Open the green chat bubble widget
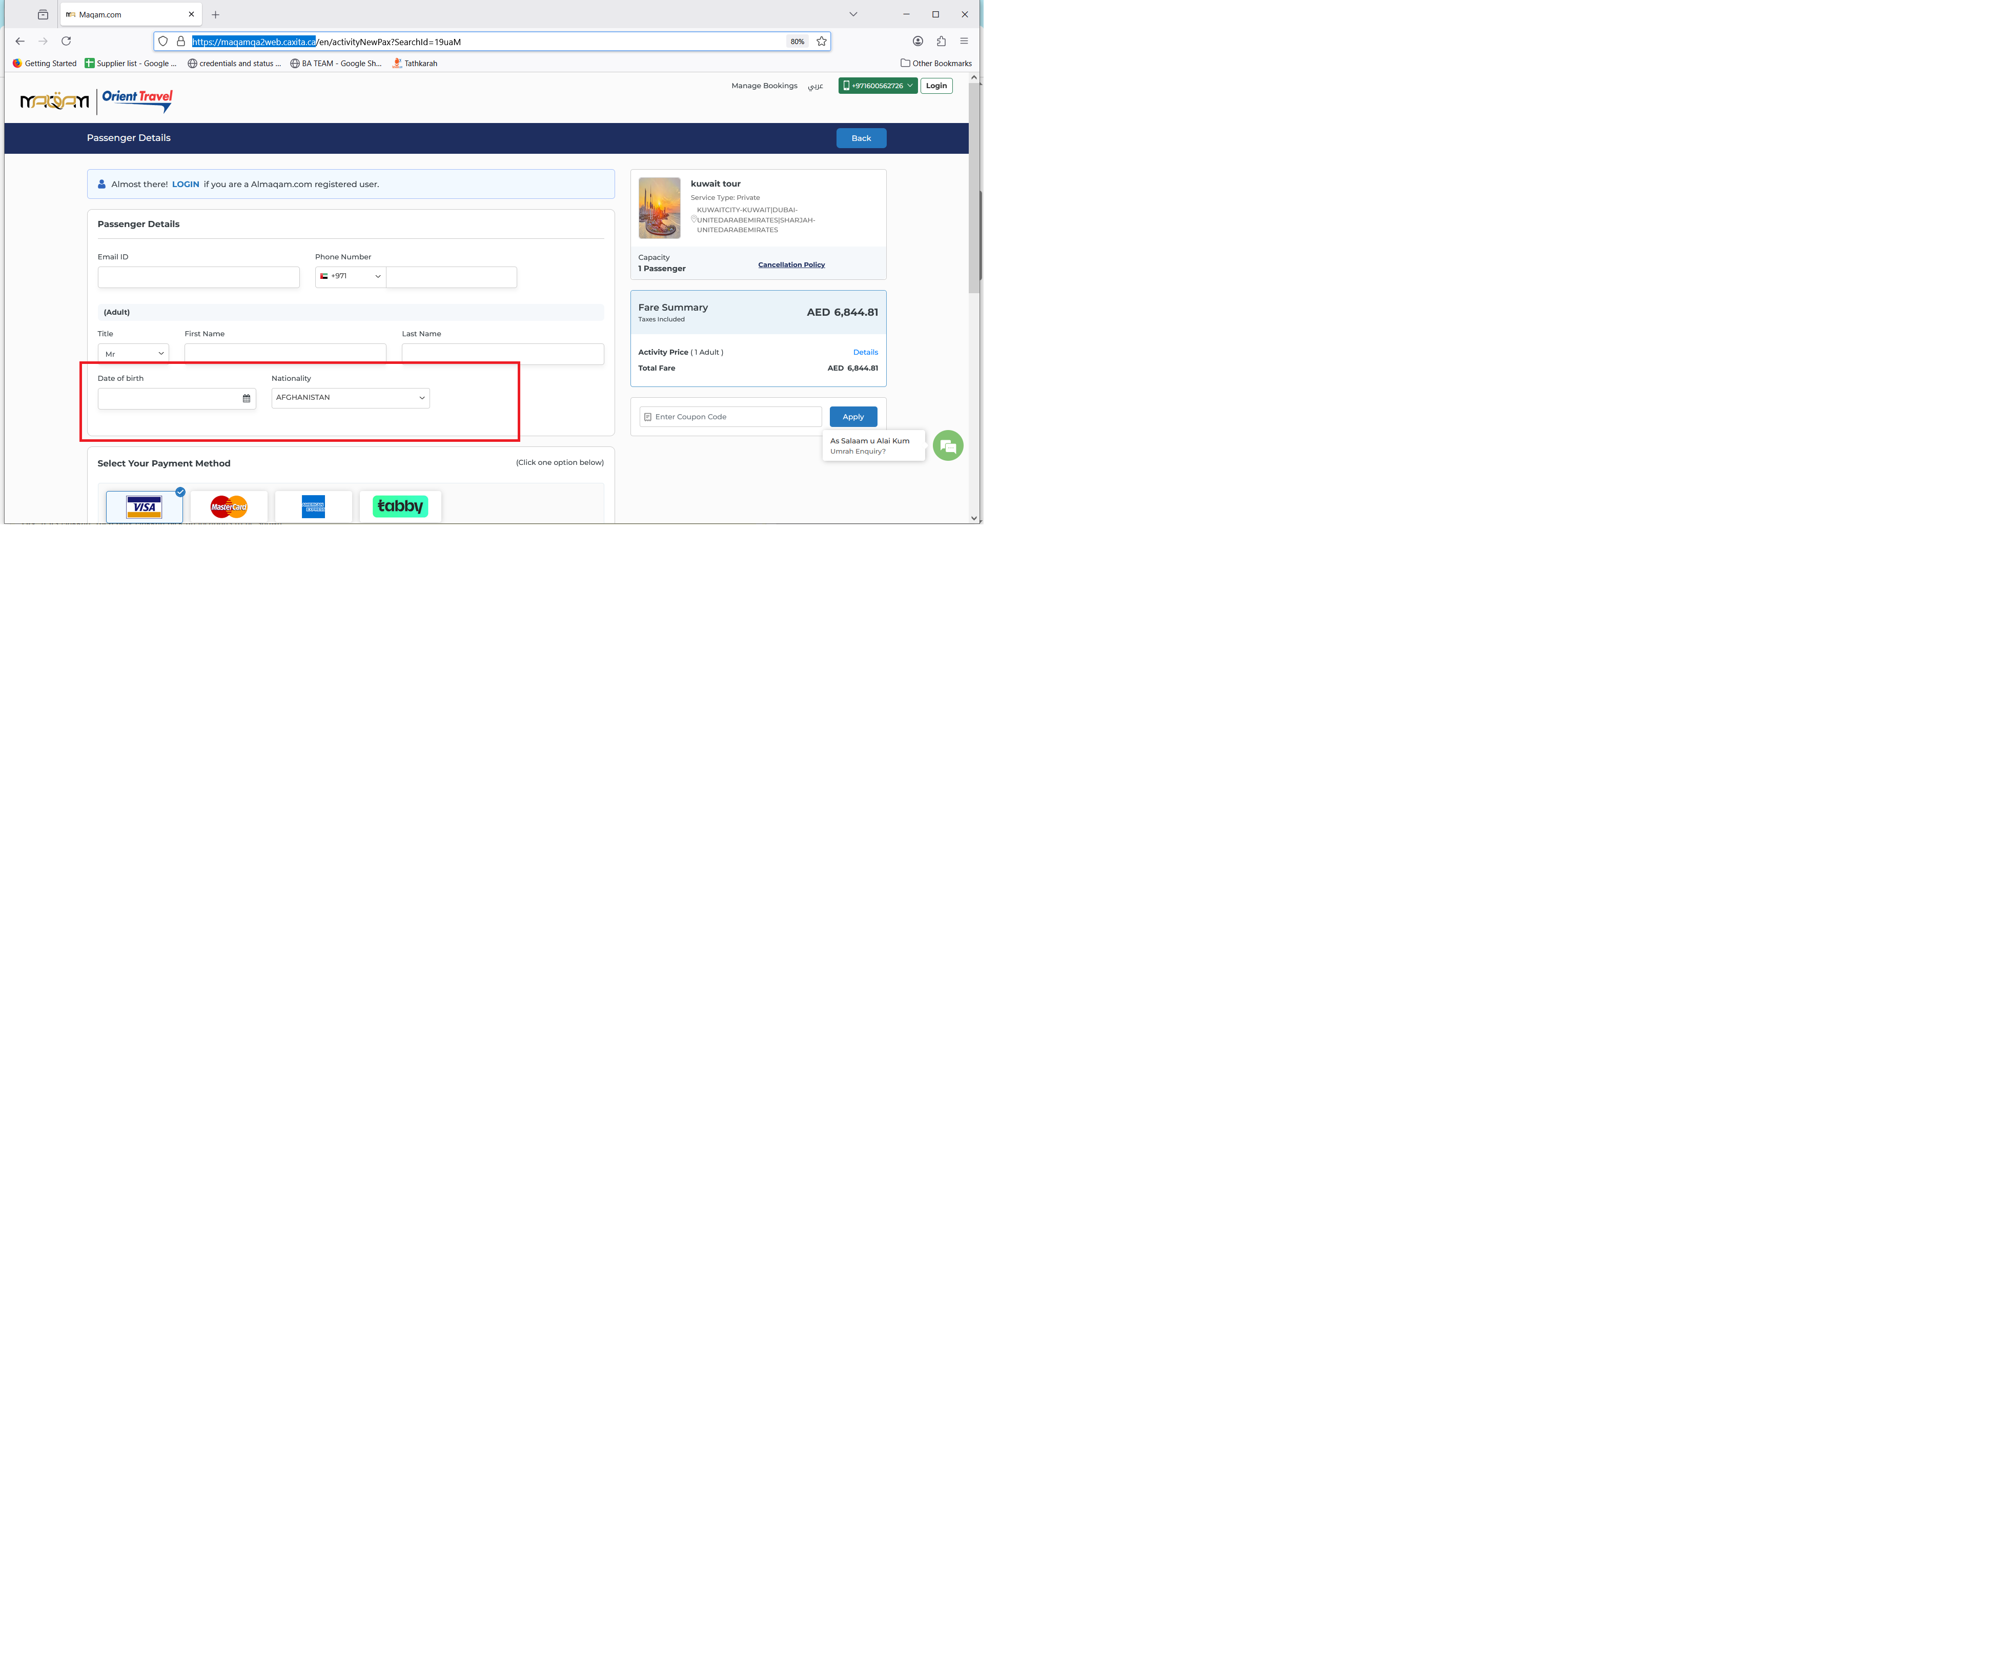 [947, 445]
